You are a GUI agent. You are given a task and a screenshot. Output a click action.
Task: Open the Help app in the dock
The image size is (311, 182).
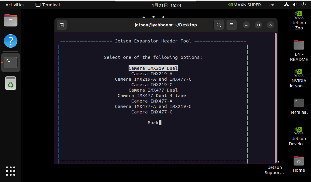11,41
